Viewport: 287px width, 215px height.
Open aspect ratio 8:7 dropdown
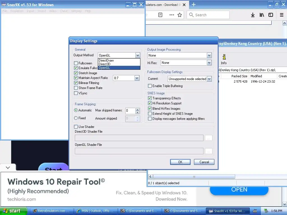[137, 78]
